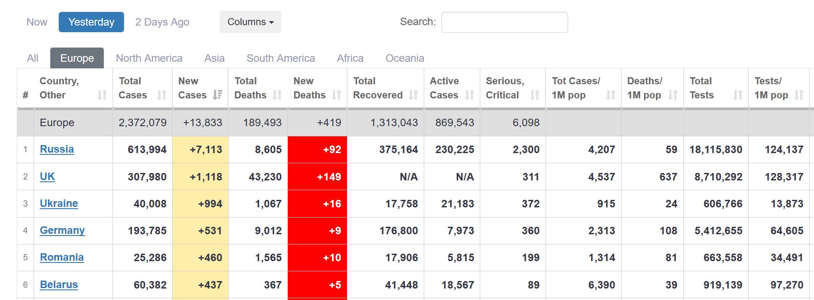814x300 pixels.
Task: Select the Asia continent tab
Action: [214, 58]
